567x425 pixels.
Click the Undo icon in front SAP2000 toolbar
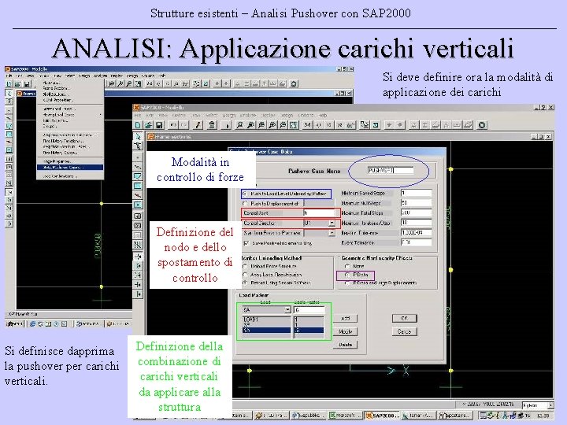[173, 125]
